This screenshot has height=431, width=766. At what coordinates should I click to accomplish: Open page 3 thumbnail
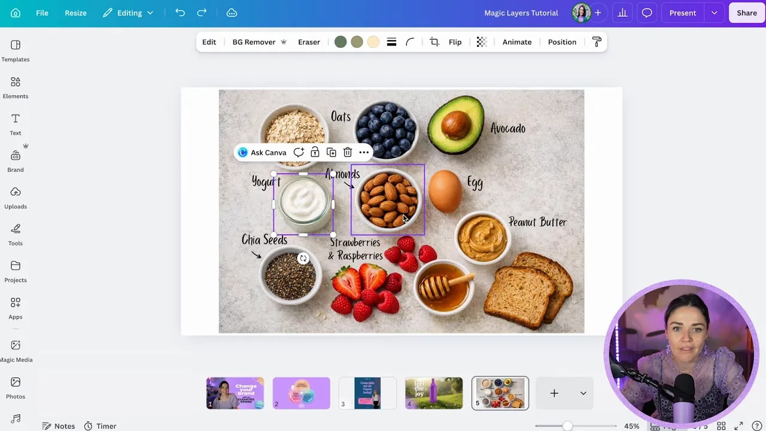coord(367,393)
